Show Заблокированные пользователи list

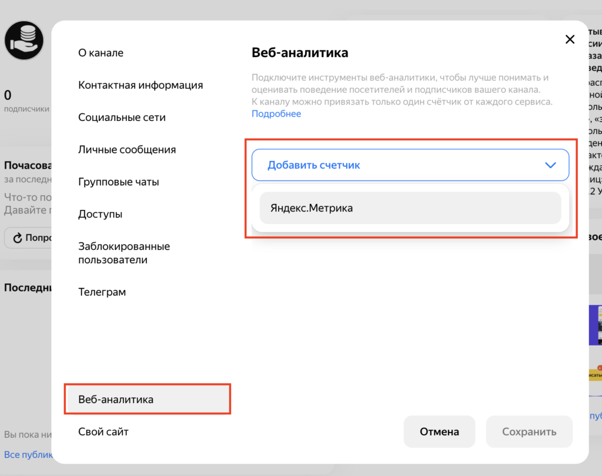coord(124,253)
